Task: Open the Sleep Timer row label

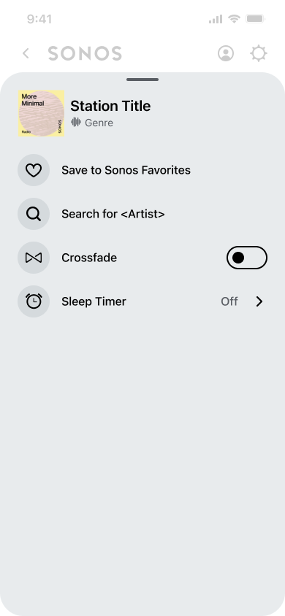Action: pyautogui.click(x=94, y=301)
